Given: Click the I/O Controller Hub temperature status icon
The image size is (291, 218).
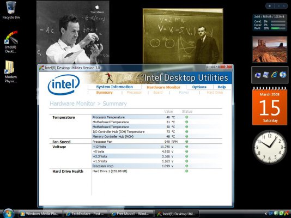Looking at the screenshot, I should click(x=187, y=131).
